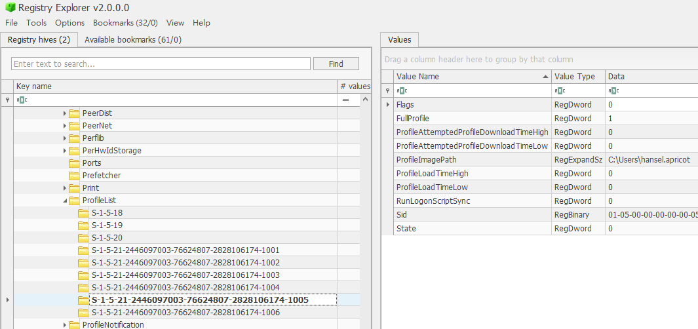Click the Value Type filter condition icon

[560, 90]
